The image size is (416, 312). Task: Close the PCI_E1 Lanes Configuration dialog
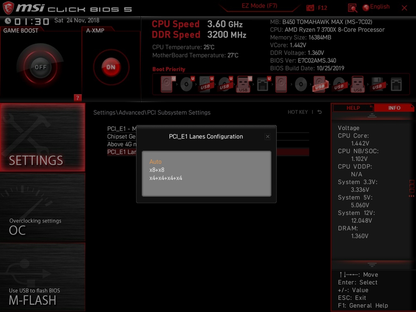(267, 136)
